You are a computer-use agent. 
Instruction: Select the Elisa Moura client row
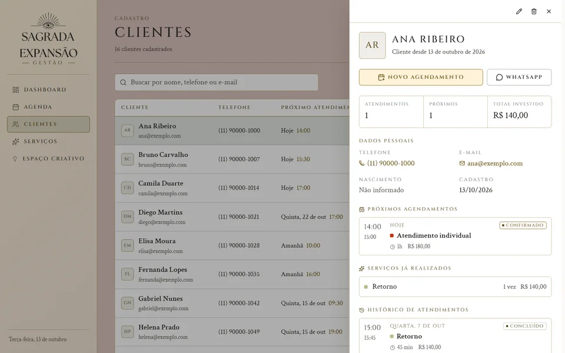click(x=232, y=246)
